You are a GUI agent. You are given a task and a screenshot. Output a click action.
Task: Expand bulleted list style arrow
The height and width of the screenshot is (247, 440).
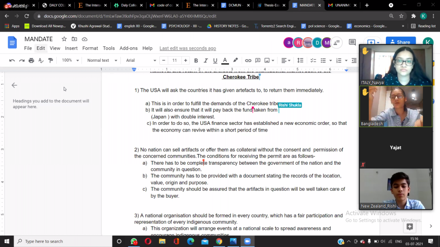[x=330, y=60]
